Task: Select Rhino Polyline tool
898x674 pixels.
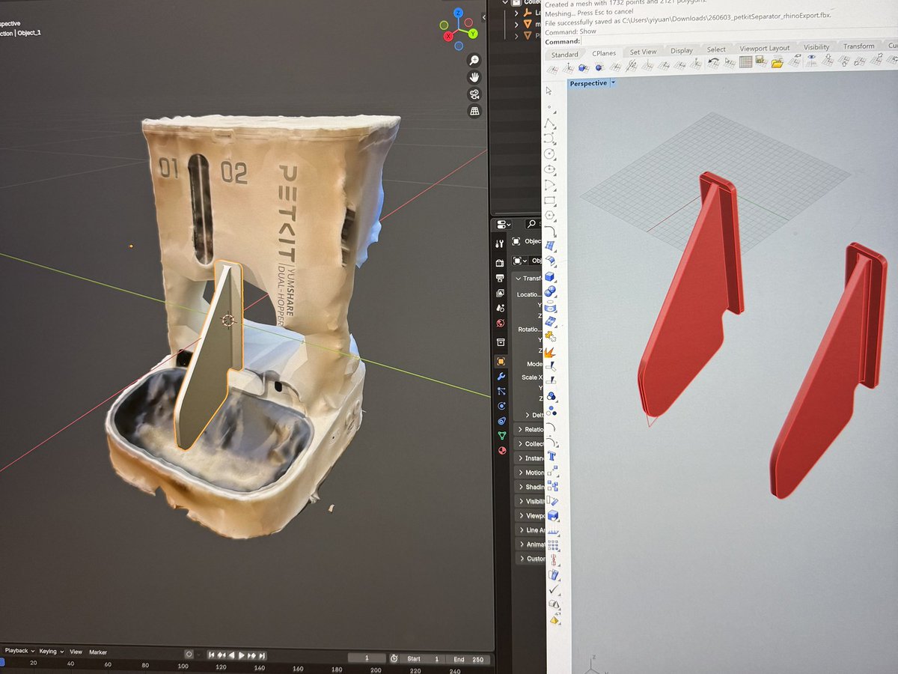Action: [x=549, y=124]
